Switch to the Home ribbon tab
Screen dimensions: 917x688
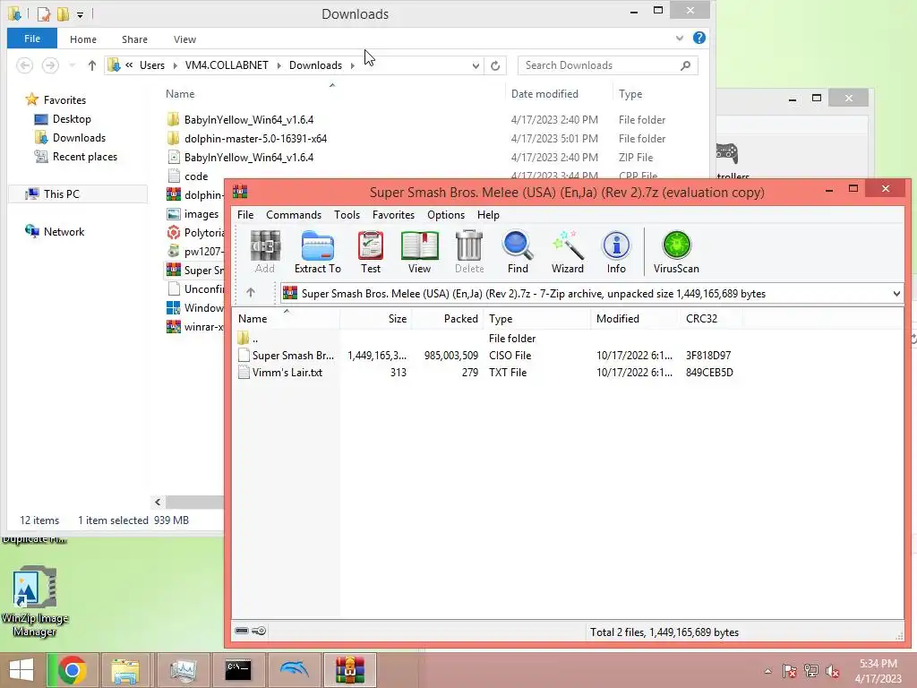coord(83,39)
